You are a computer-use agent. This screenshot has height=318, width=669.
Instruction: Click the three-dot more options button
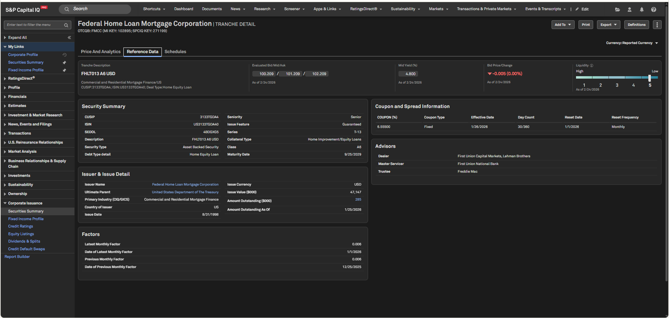657,25
